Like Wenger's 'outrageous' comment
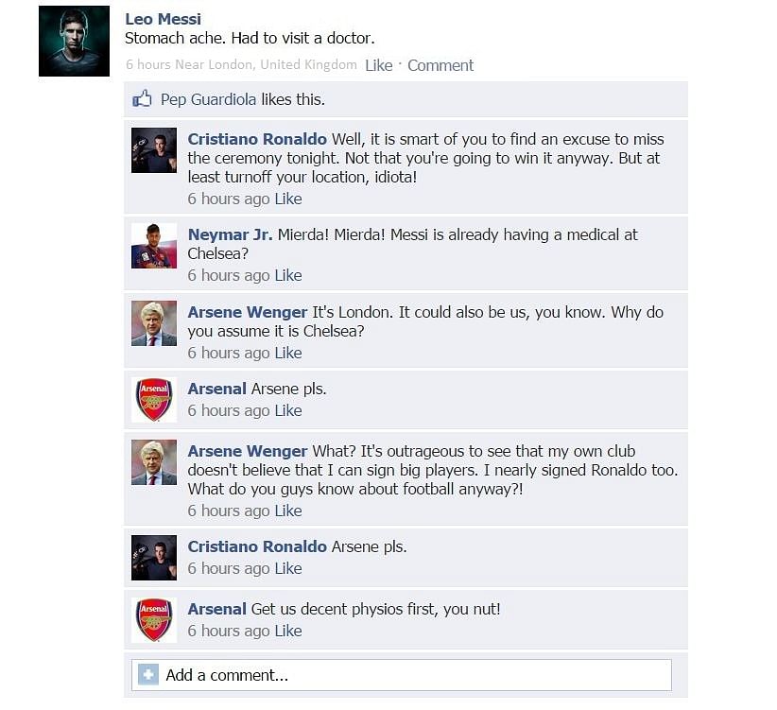 pyautogui.click(x=288, y=511)
